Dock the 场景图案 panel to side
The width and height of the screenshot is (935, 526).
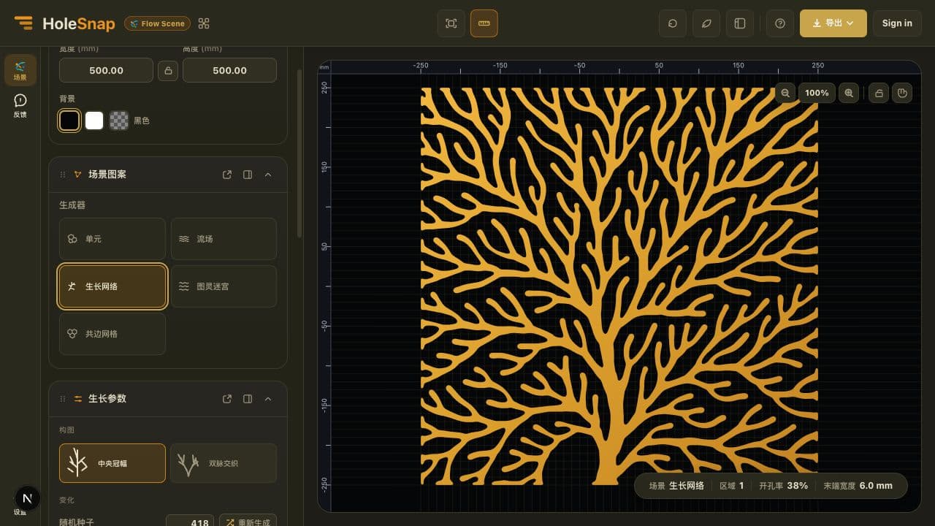coord(248,175)
